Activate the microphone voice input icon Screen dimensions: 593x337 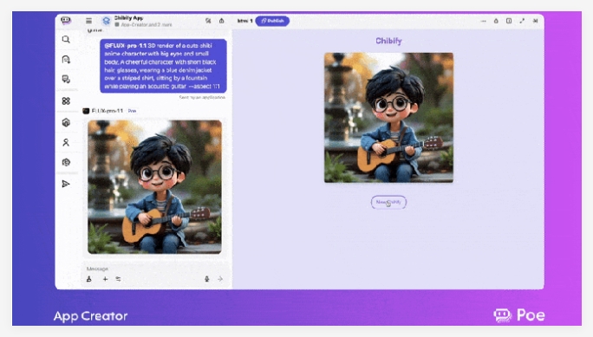tap(207, 279)
